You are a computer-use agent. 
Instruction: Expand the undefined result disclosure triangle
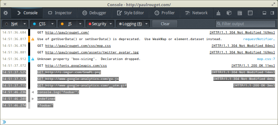click(33, 99)
